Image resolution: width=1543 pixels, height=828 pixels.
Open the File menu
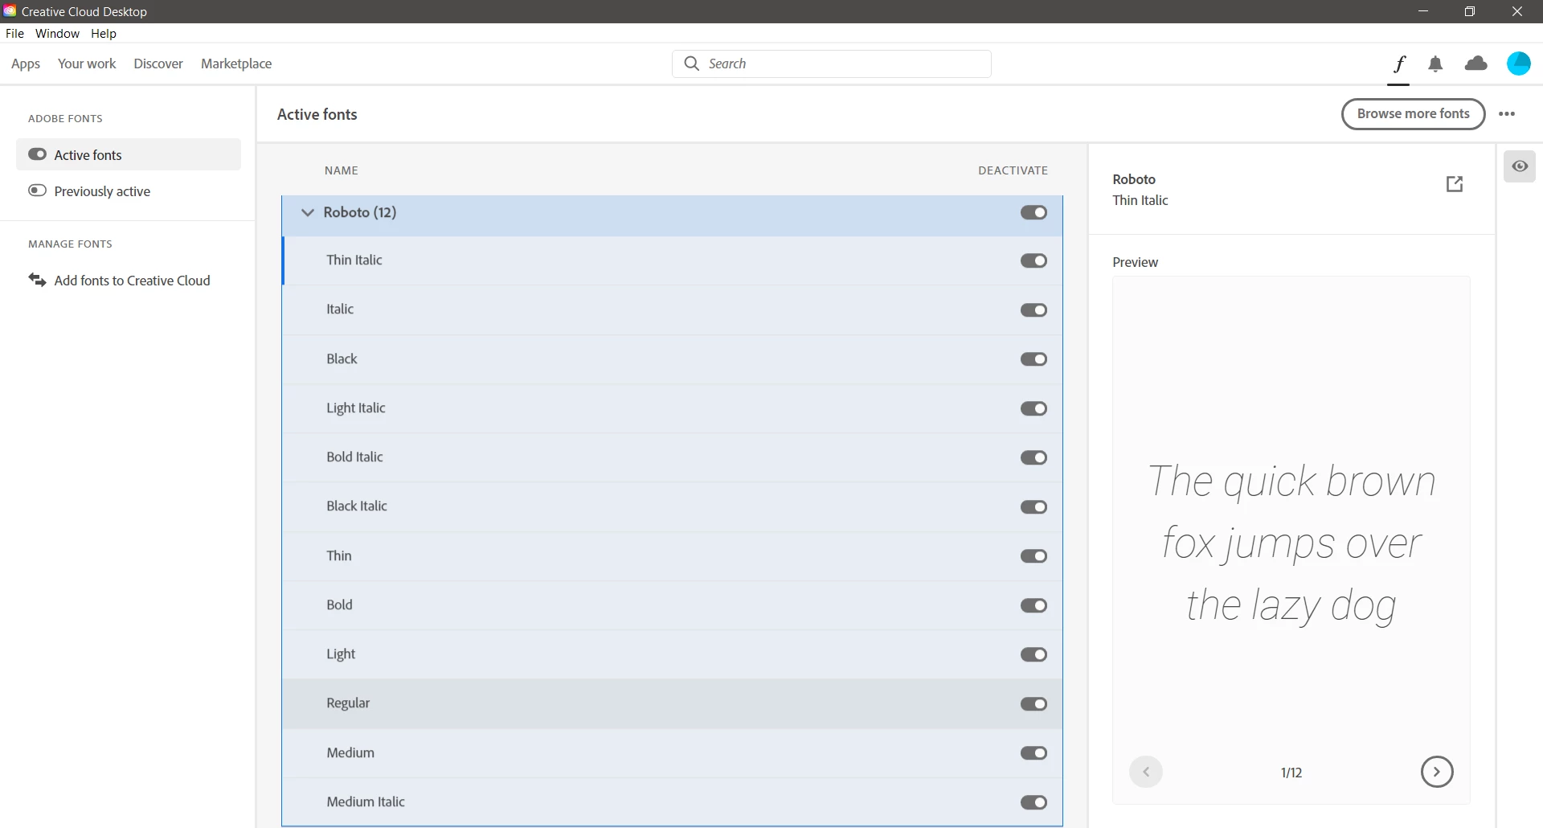(14, 33)
